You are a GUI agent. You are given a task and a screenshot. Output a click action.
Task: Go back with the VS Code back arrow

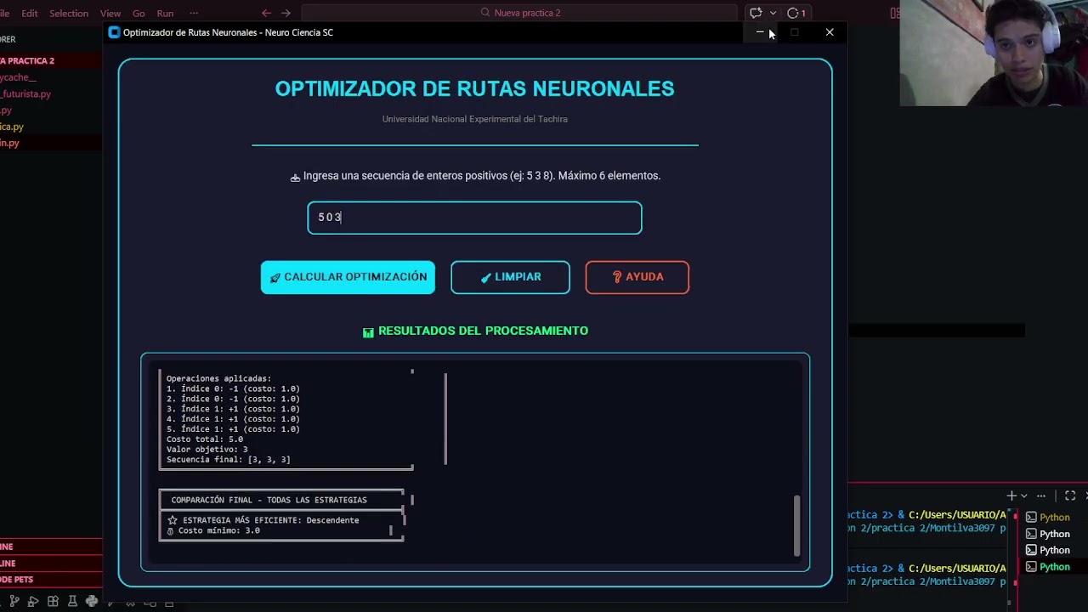266,13
